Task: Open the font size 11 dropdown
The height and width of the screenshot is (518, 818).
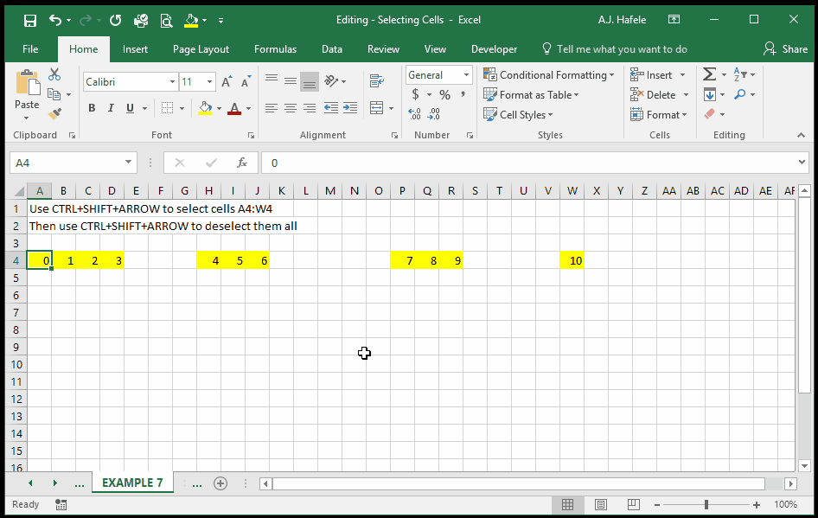Action: [x=209, y=82]
